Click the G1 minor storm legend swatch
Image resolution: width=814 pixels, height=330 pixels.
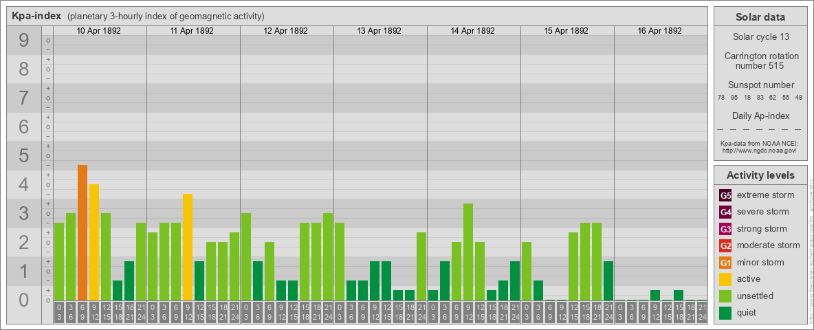click(725, 263)
